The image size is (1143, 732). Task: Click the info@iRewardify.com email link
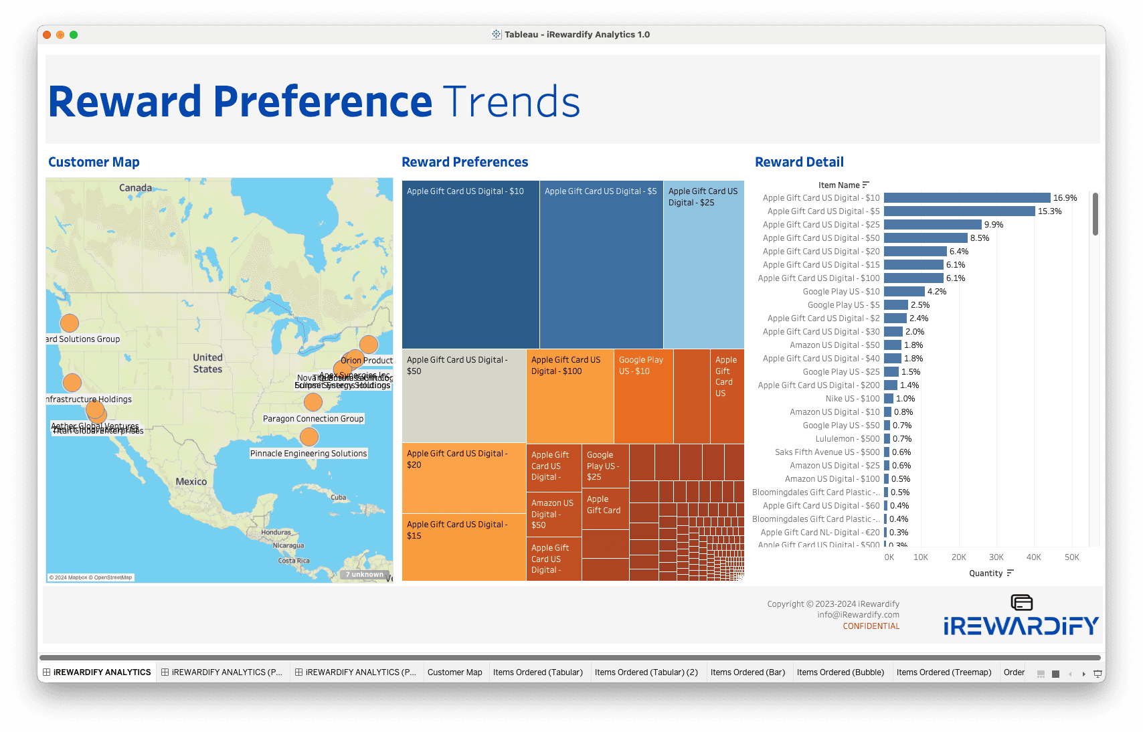point(858,615)
